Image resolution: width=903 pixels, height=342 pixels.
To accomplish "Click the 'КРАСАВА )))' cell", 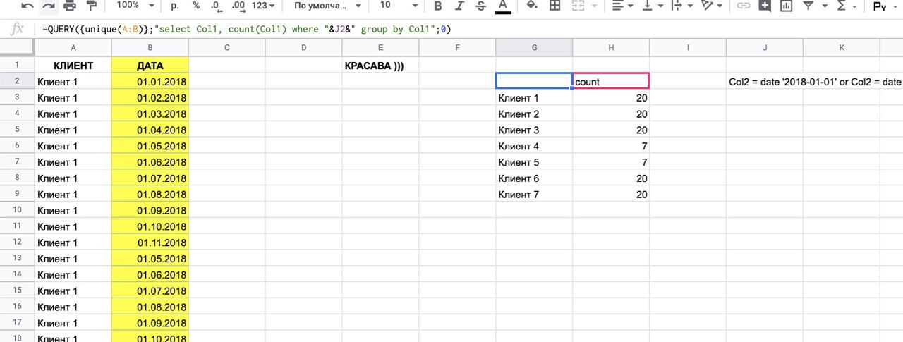I will pos(380,65).
